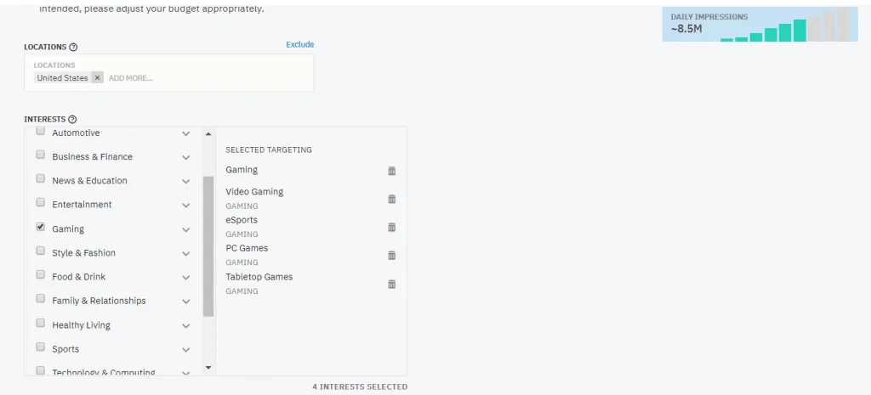The height and width of the screenshot is (395, 871).
Task: Check the Technology & Computing checkbox
Action: (x=41, y=370)
